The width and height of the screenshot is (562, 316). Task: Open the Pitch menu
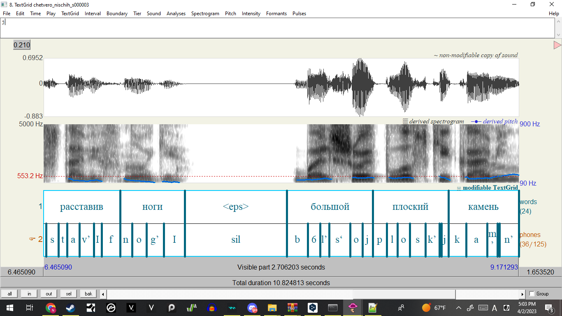pos(230,14)
